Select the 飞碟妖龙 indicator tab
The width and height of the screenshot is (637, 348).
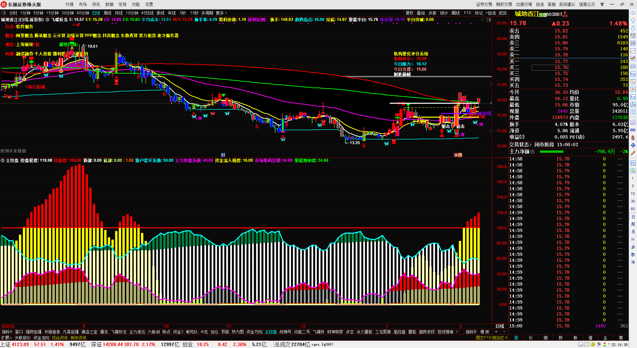[x=118, y=332]
